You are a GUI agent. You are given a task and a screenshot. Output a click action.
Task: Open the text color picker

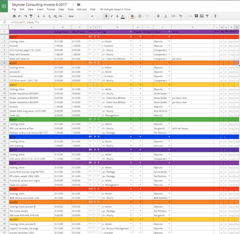pos(123,16)
